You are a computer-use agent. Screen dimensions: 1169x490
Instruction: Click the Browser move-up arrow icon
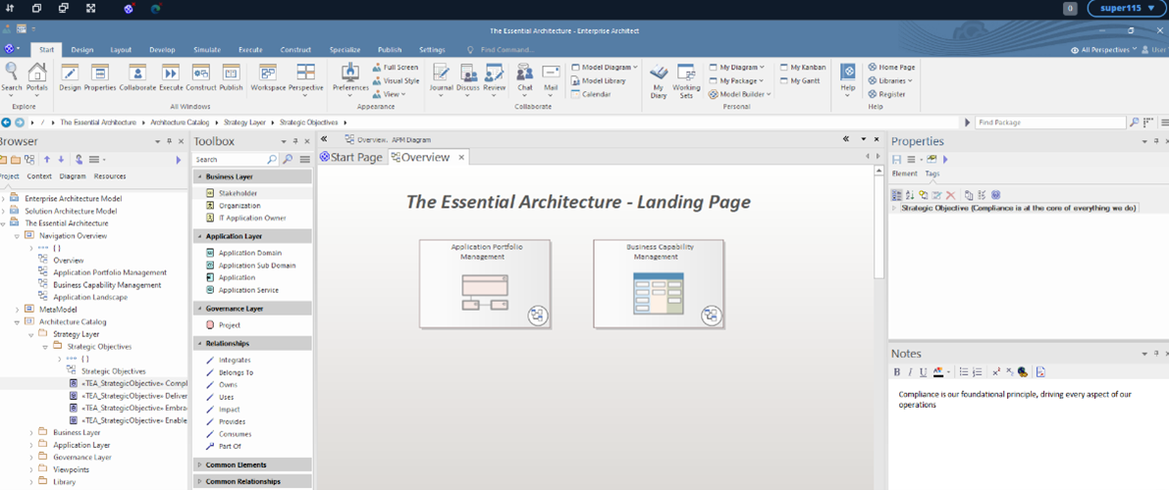tap(46, 160)
